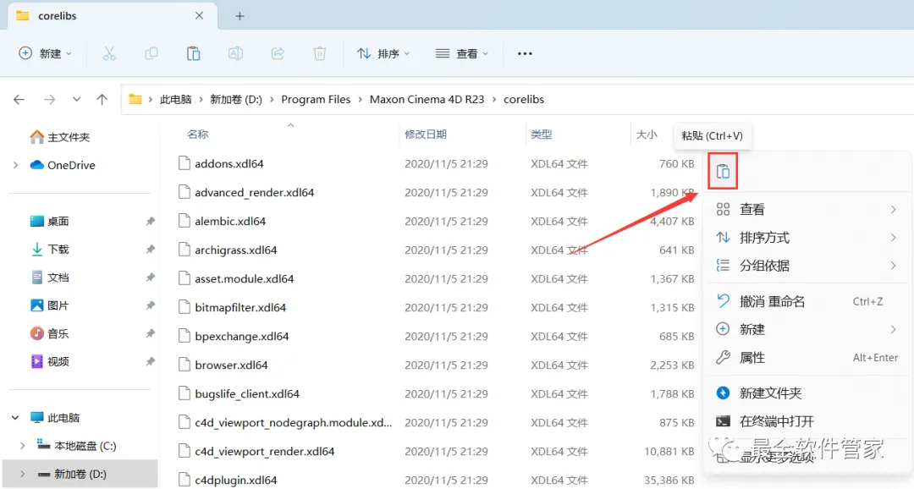Screen dimensions: 914x489
Task: Open the 查看 view dropdown in toolbar
Action: point(462,53)
